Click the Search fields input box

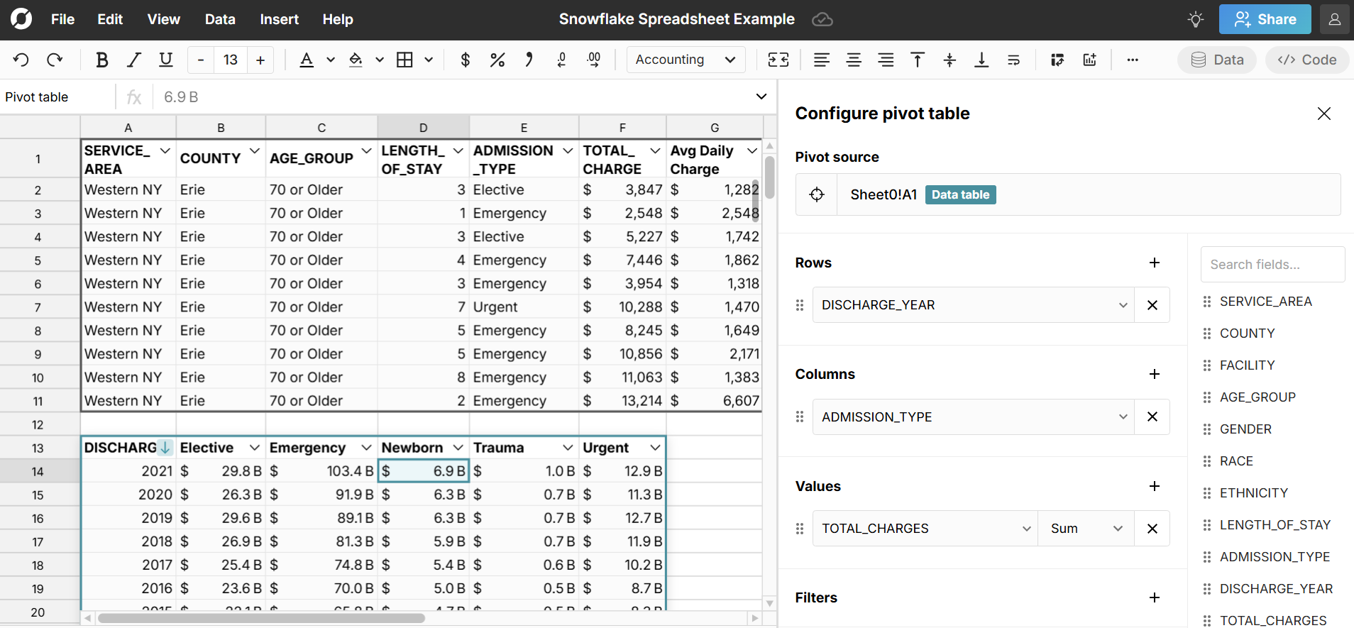click(1272, 265)
